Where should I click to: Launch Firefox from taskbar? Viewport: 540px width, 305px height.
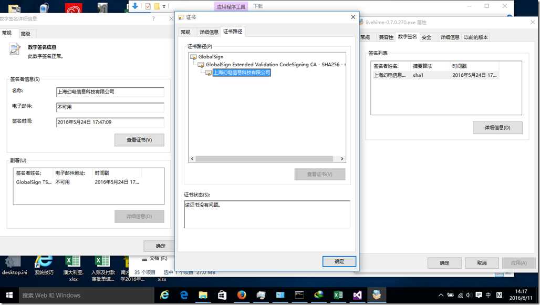click(242, 295)
